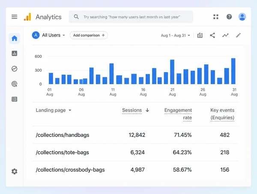Open the Google apps grid icon
This screenshot has width=257, height=194.
click(x=216, y=17)
